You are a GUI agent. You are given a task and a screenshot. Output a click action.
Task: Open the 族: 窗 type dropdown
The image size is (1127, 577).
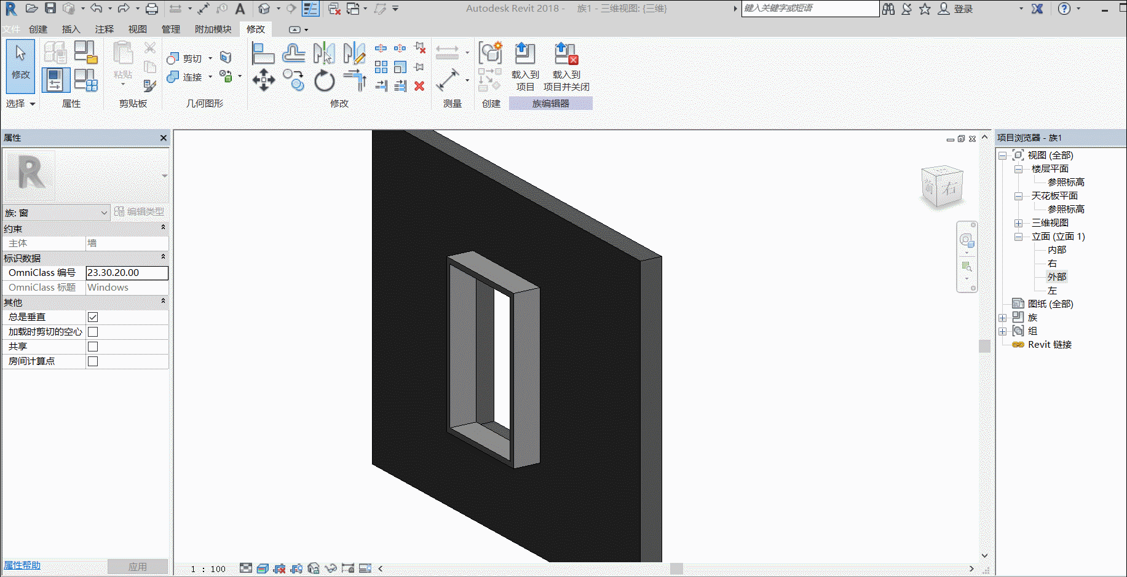pyautogui.click(x=56, y=213)
